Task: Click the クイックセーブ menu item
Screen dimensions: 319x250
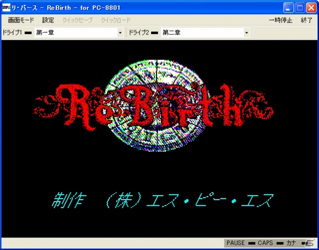Action: click(77, 20)
